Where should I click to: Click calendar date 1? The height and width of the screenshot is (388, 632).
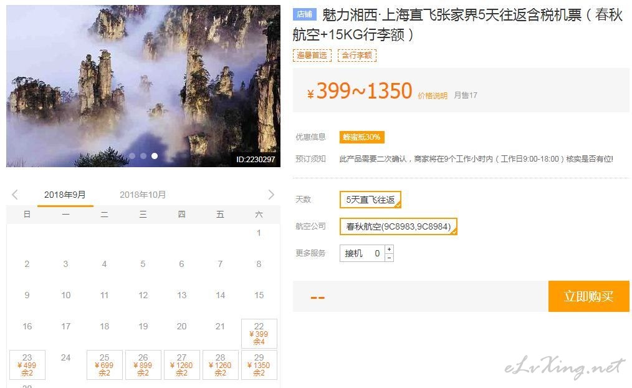259,233
